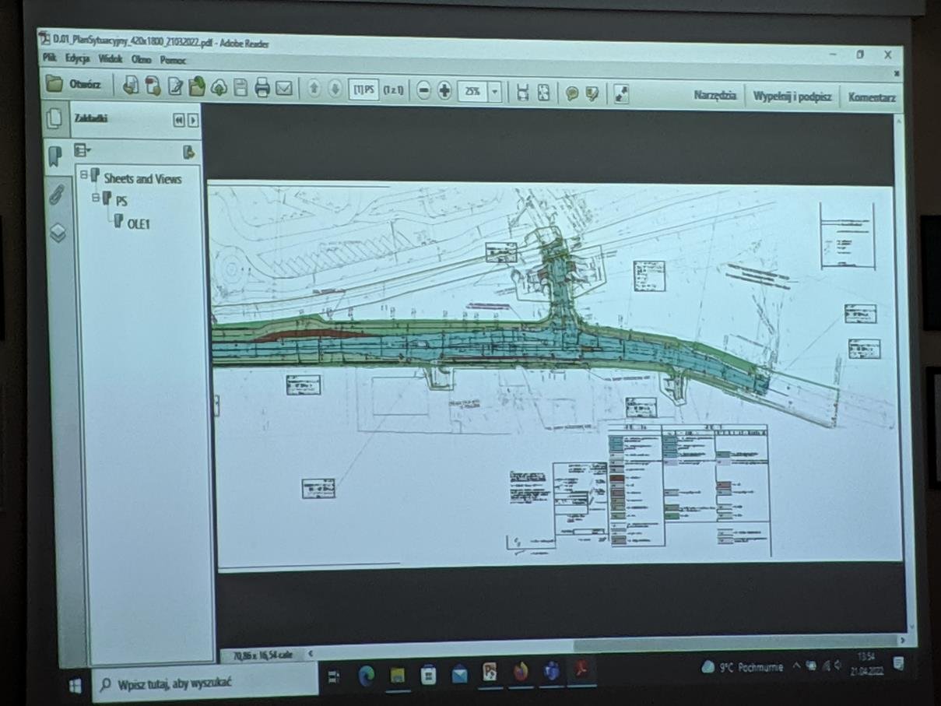Collapse the Zakładki panel with double-arrow
This screenshot has height=706, width=941.
pyautogui.click(x=178, y=121)
